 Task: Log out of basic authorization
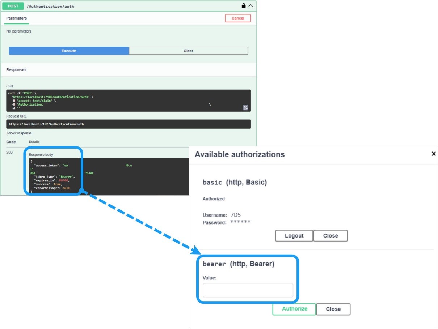click(x=294, y=236)
